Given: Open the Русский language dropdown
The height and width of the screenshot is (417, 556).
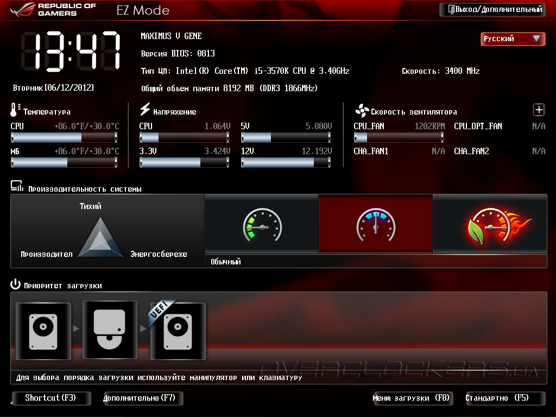Looking at the screenshot, I should point(513,39).
